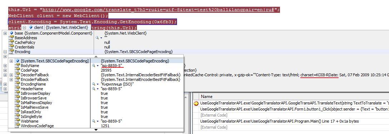Screen dimensions: 389x134
Task: Select the Form1.button1_Click call stack frame
Action: click(295, 109)
